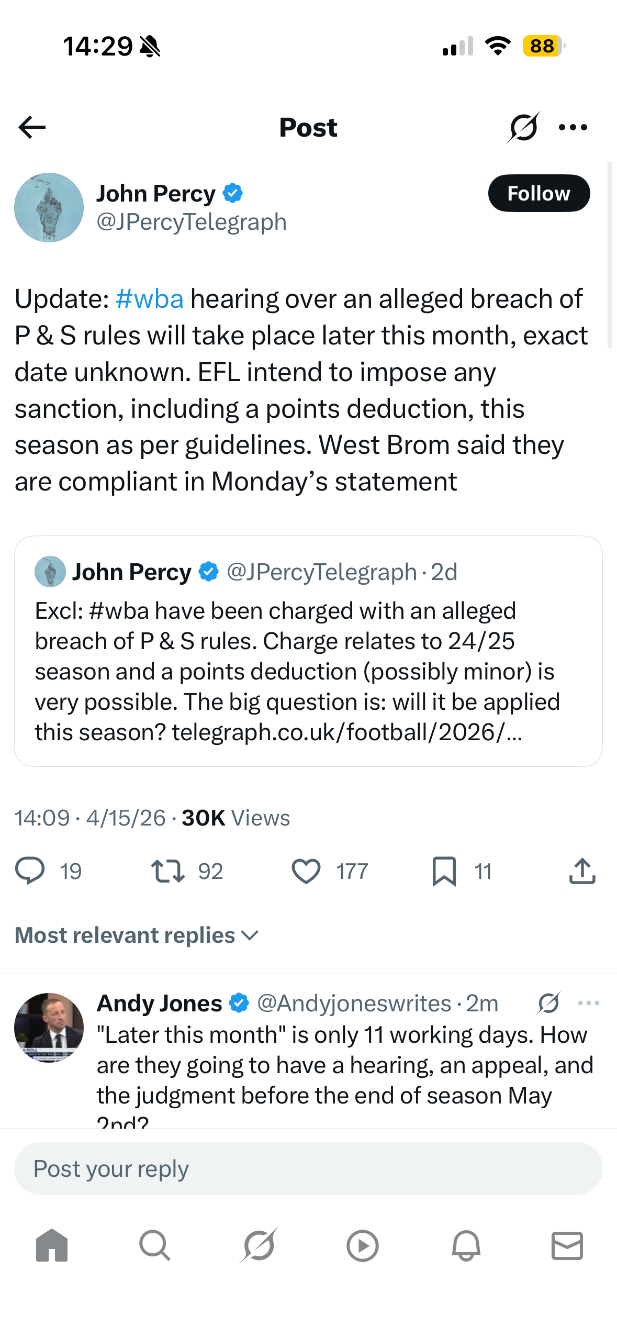This screenshot has height=1338, width=617.
Task: Go to the Home tab
Action: click(52, 1245)
